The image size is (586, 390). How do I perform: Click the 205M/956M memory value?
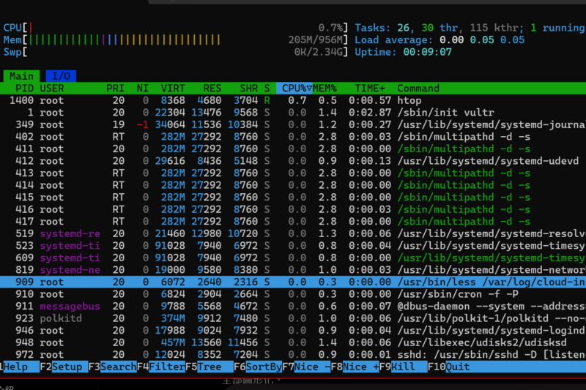coord(315,40)
